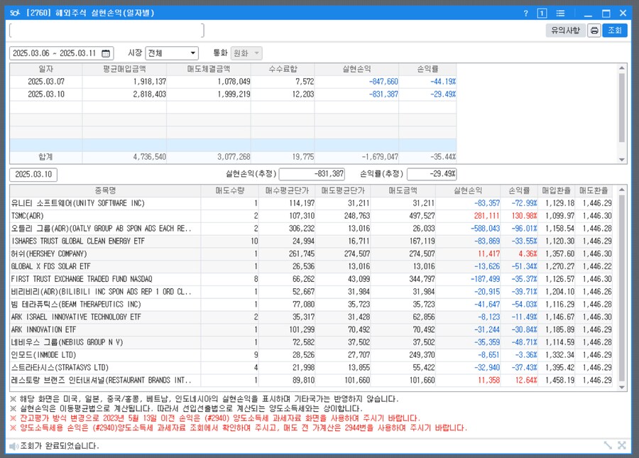Select the 2025.03.10 row in daily table

[x=233, y=94]
